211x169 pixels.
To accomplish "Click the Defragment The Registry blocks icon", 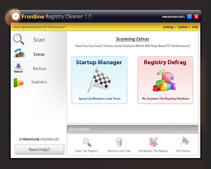I will (154, 142).
